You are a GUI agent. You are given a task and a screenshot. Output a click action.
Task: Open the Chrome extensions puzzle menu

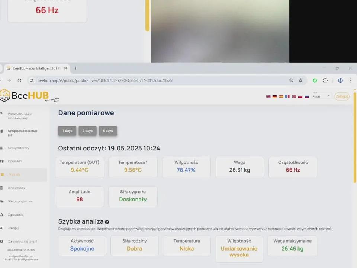(325, 80)
